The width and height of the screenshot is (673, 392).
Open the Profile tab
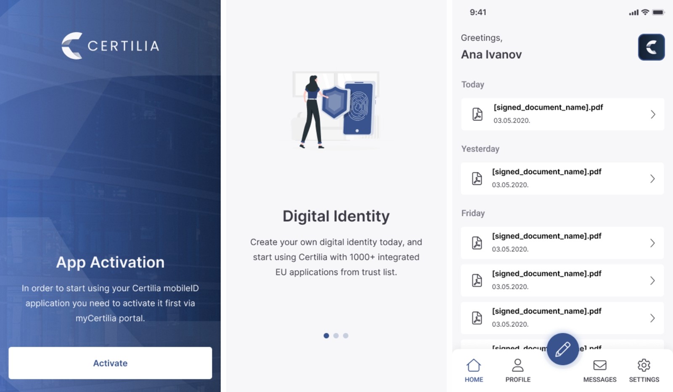click(x=518, y=371)
